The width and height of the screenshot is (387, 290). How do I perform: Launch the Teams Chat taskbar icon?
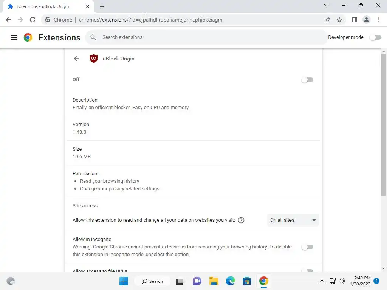click(197, 281)
